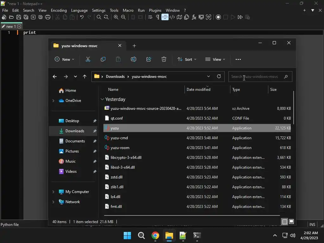
Task: Save the current Notepad++ document
Action: [x=19, y=17]
